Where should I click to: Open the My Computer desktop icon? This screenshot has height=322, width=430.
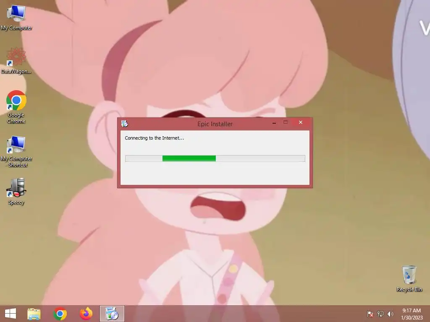[x=16, y=17]
